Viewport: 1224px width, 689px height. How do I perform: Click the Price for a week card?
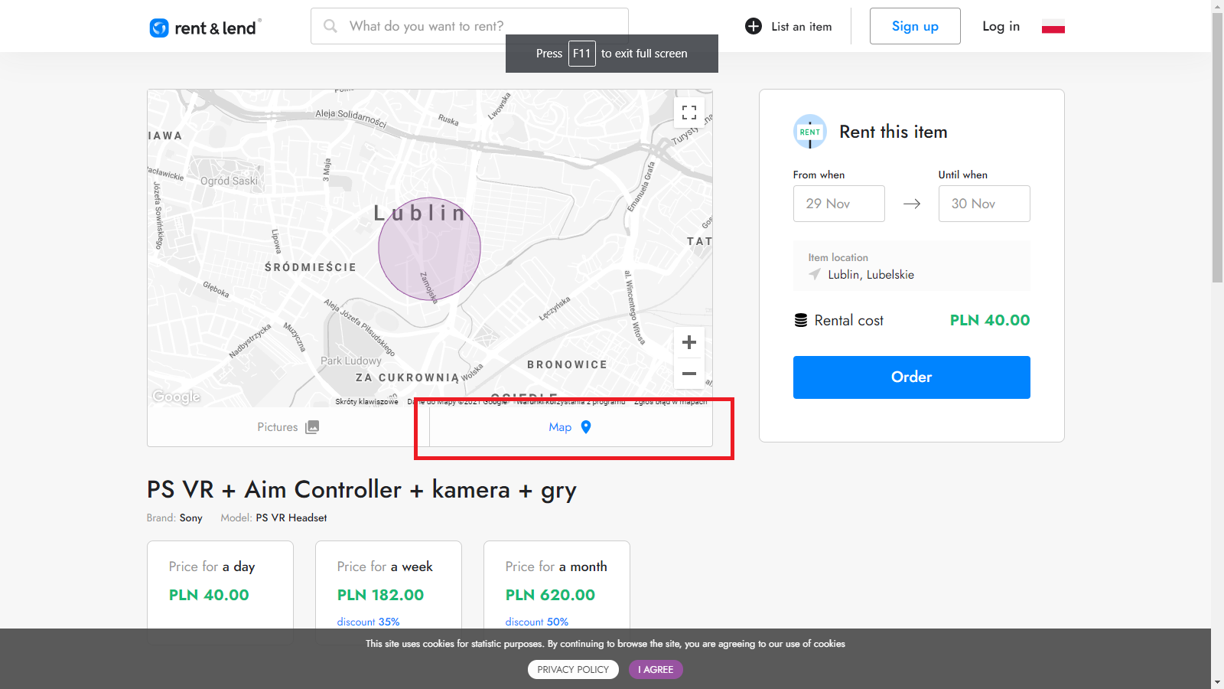pos(389,593)
